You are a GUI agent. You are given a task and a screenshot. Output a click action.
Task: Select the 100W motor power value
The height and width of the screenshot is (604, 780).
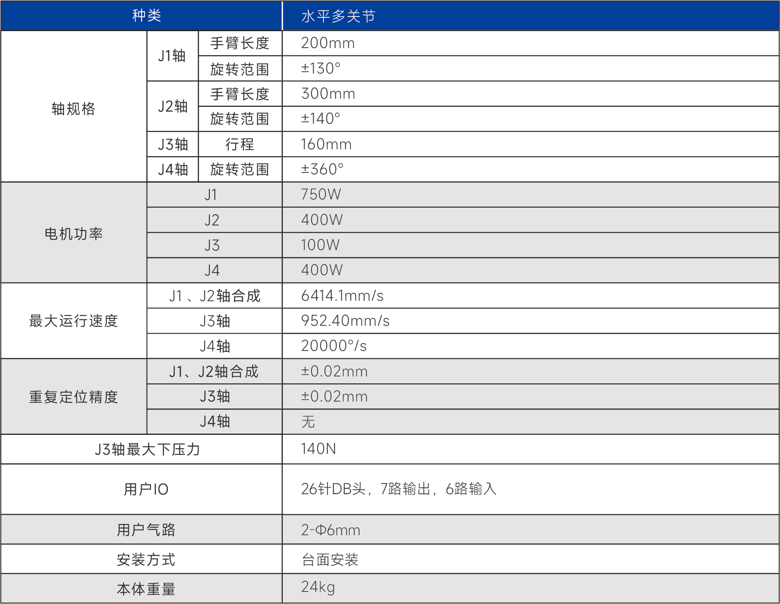320,245
